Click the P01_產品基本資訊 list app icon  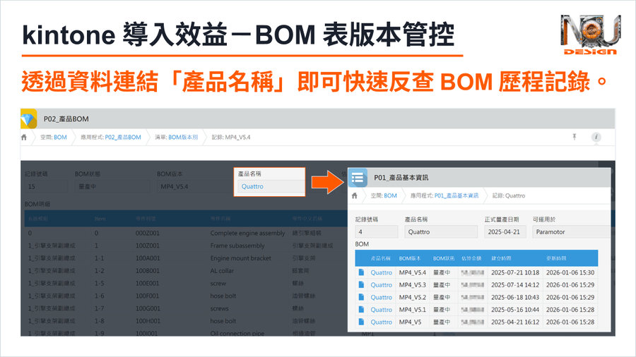click(x=358, y=178)
